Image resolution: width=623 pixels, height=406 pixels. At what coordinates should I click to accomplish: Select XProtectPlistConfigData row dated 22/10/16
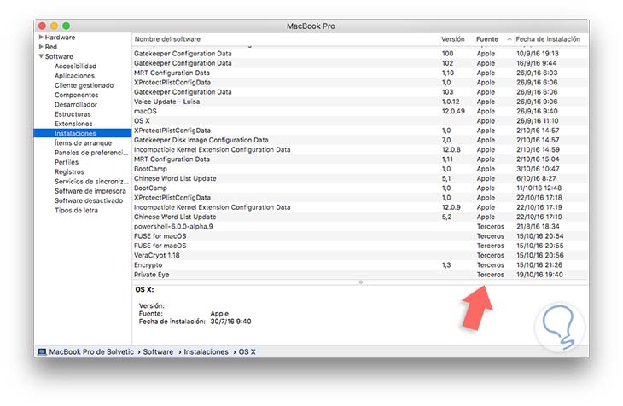click(x=360, y=197)
